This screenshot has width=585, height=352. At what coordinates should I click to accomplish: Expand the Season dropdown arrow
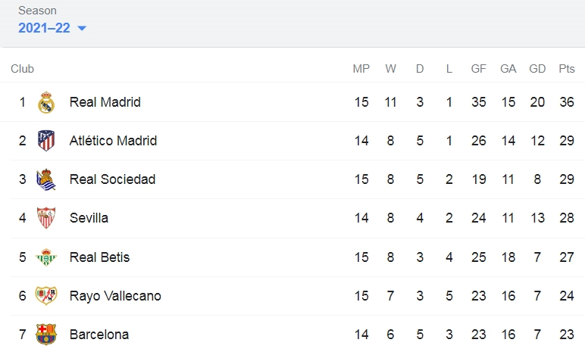click(x=82, y=28)
